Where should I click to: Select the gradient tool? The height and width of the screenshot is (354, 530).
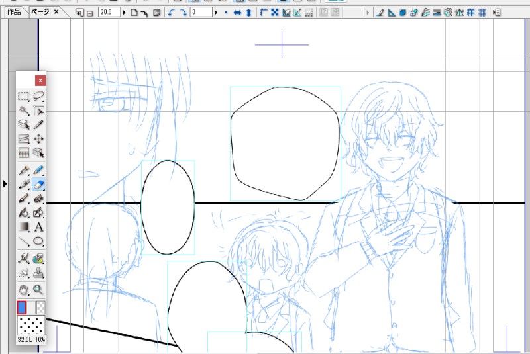[23, 227]
